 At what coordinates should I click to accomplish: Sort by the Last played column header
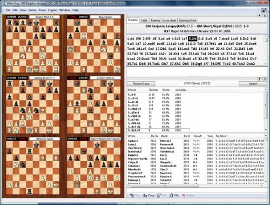[181, 90]
